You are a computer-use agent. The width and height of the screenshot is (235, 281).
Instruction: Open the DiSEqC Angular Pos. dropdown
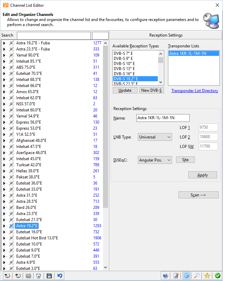pos(155,160)
